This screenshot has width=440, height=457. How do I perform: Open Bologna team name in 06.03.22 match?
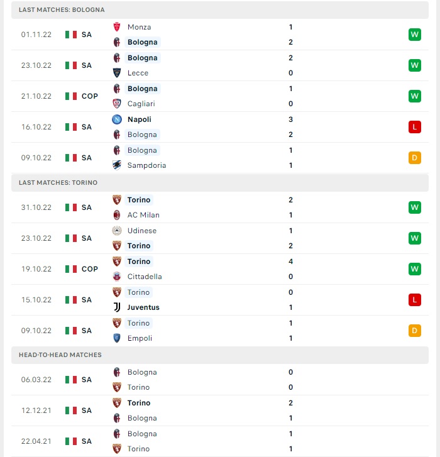142,372
